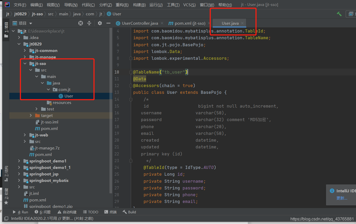Click the locate-in-project target icon
The image size is (356, 224).
(x=81, y=23)
